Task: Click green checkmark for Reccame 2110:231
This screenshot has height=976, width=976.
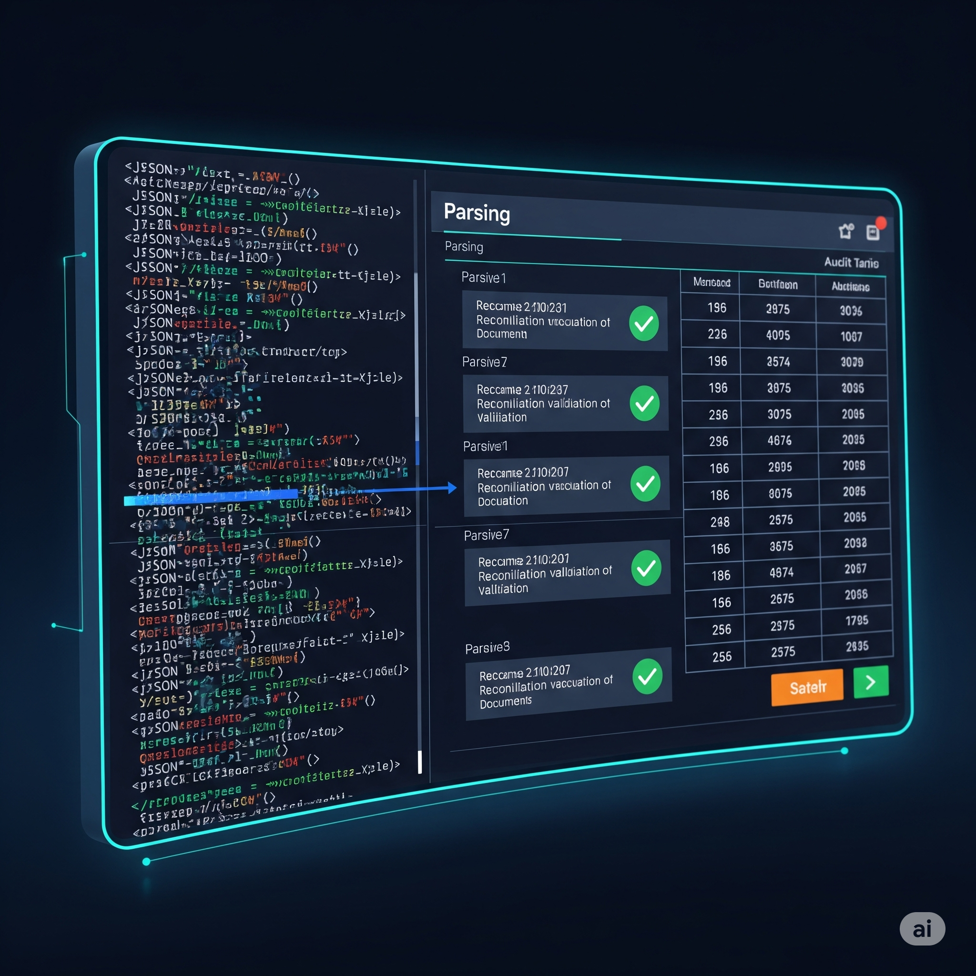Action: click(x=643, y=323)
